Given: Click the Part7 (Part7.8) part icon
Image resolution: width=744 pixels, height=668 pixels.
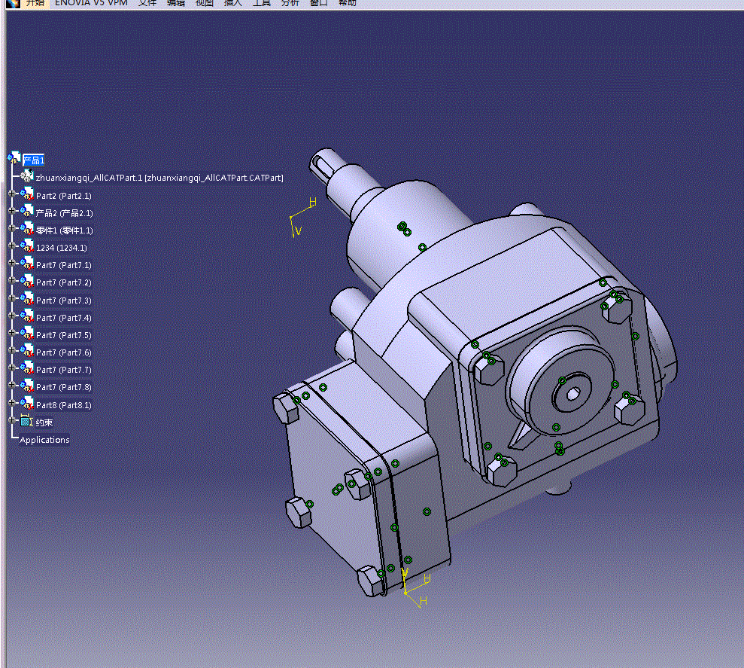Looking at the screenshot, I should pyautogui.click(x=27, y=386).
